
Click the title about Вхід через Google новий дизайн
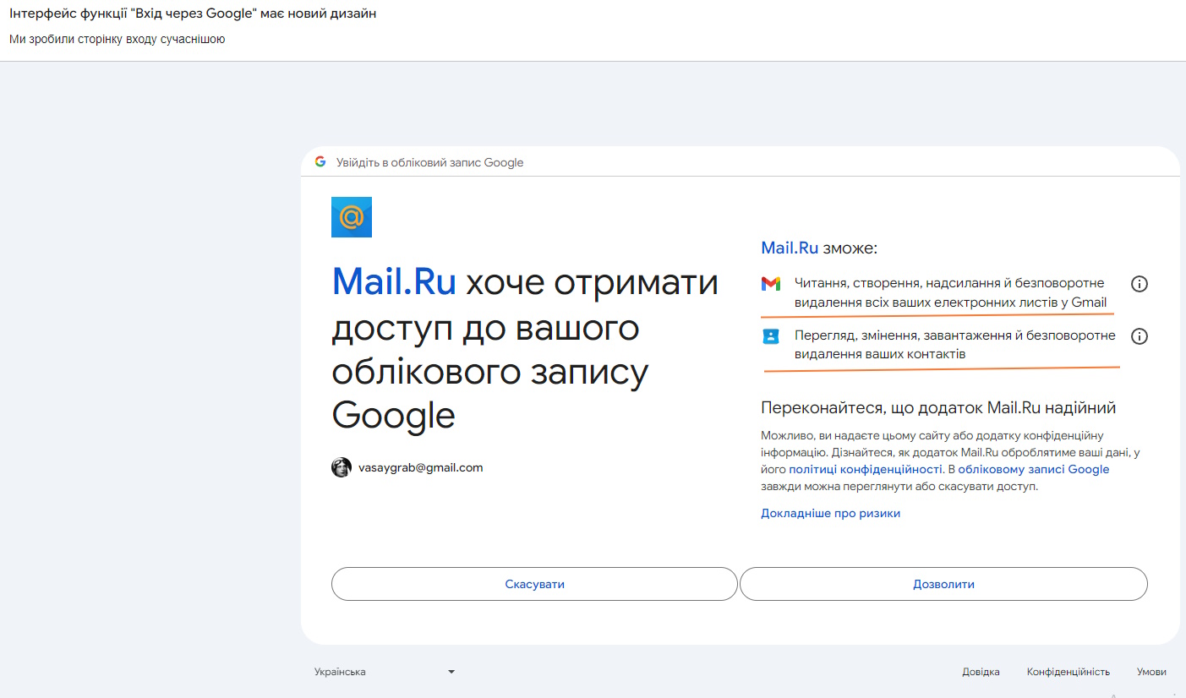193,14
